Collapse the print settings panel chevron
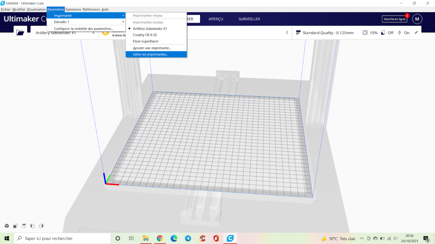This screenshot has height=244, width=435. click(287, 33)
